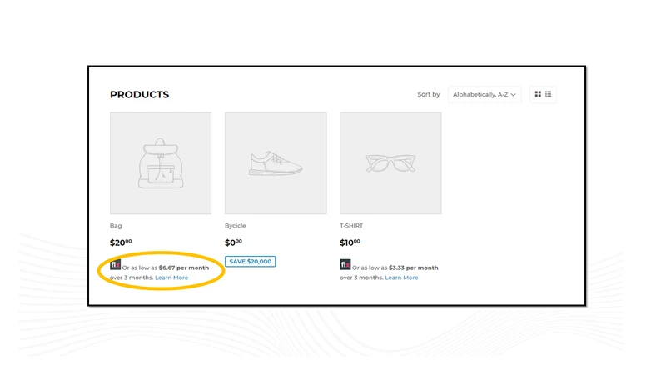Viewport: 666px width, 375px height.
Task: Click the $3.33 per month text
Action: point(413,267)
